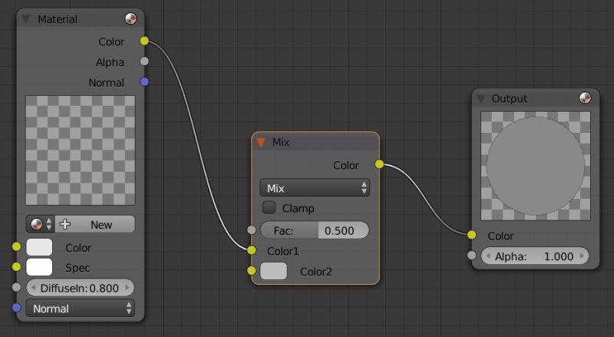Open Material node Color swatch
This screenshot has width=614, height=337.
click(39, 247)
